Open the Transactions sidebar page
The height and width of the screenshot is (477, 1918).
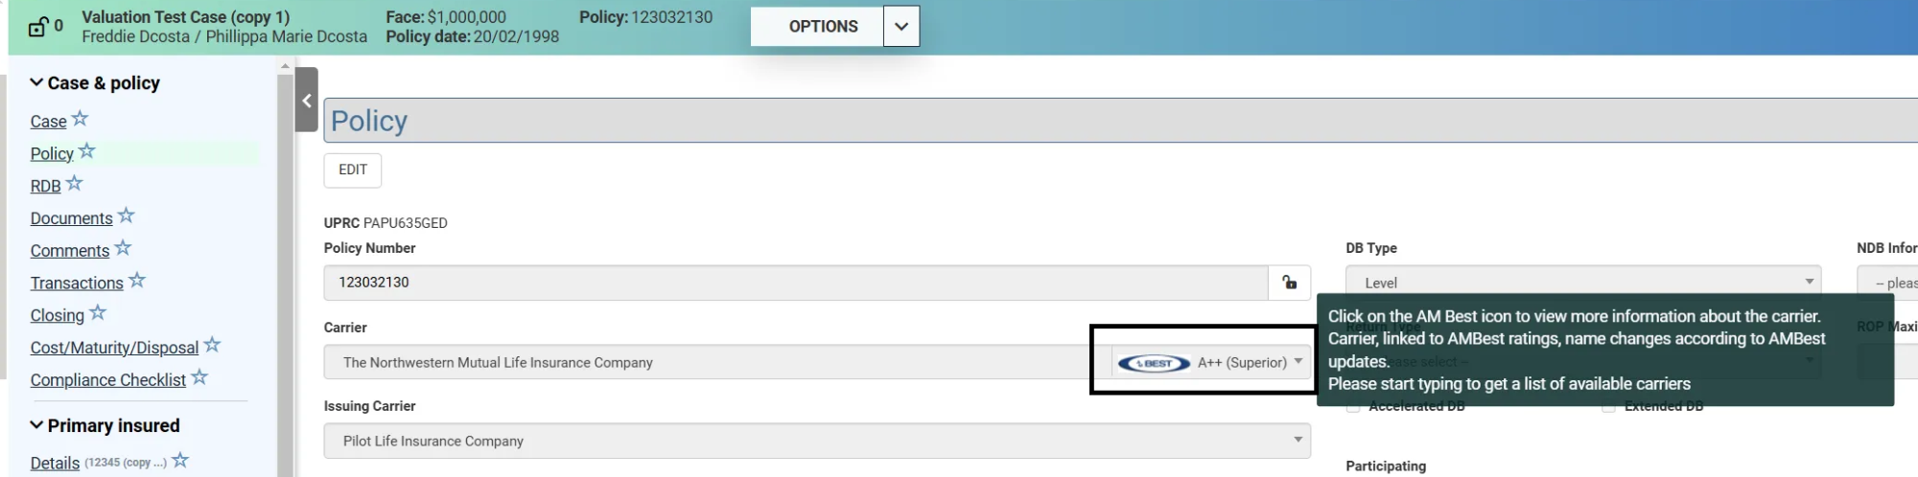[x=77, y=284]
